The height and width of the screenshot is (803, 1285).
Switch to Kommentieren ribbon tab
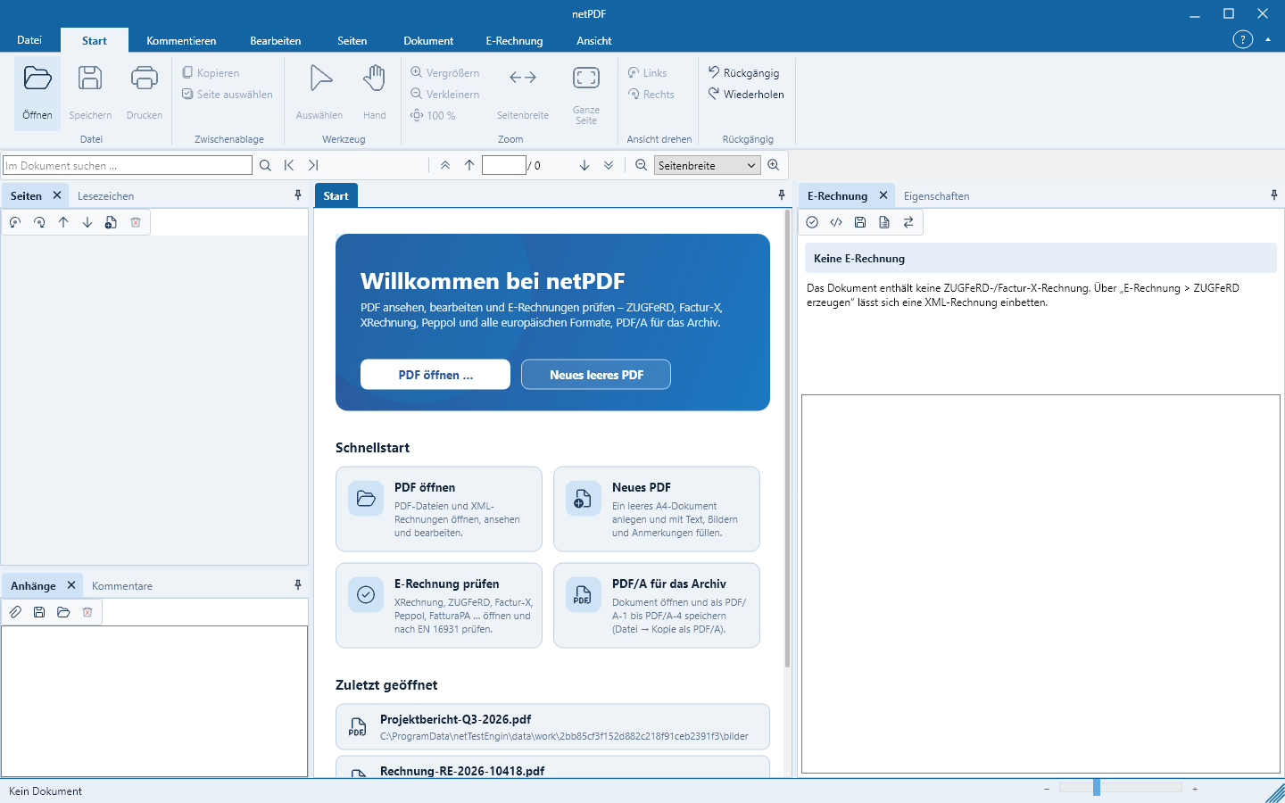pos(181,41)
